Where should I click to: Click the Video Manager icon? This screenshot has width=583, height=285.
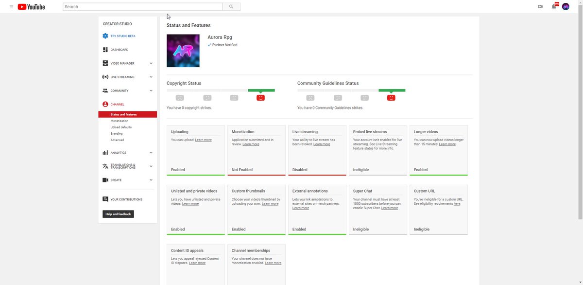(x=105, y=63)
